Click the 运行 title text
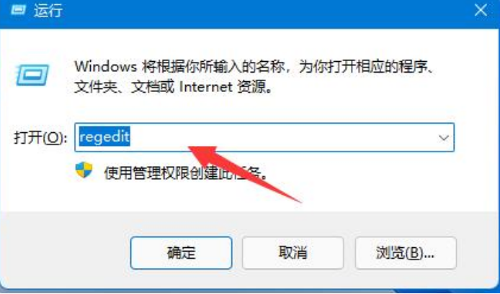500x294 pixels. 48,11
